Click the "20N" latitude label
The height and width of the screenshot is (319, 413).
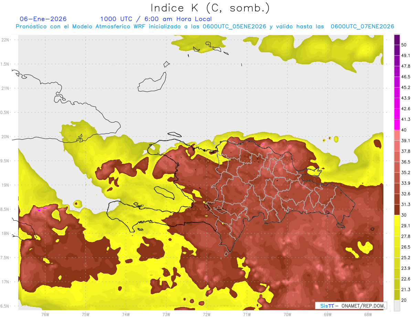6,137
